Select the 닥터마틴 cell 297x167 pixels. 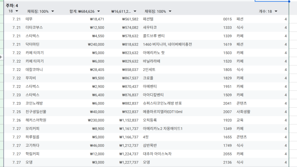pyautogui.click(x=32, y=44)
